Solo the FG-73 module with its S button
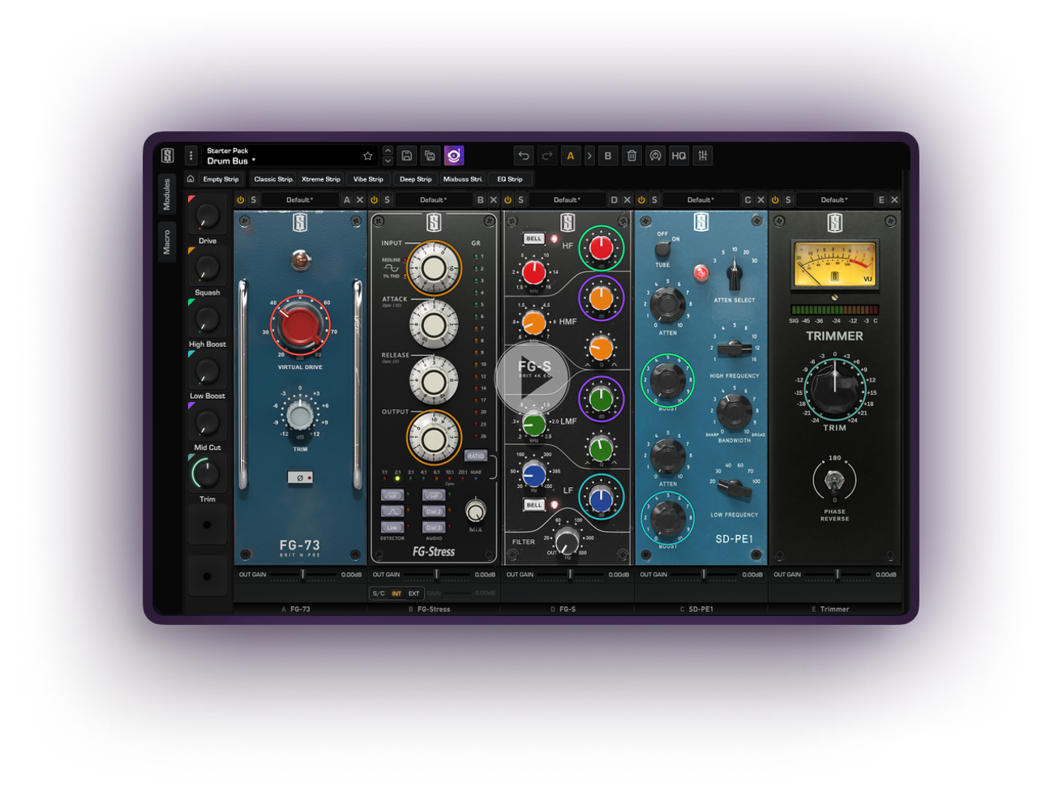Image resolution: width=1041 pixels, height=800 pixels. click(x=254, y=200)
